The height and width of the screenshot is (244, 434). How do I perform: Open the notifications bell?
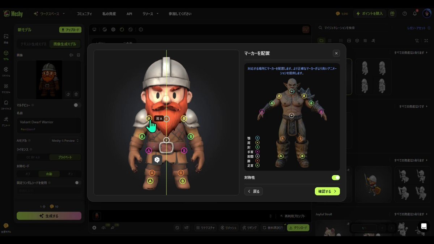pos(415,13)
